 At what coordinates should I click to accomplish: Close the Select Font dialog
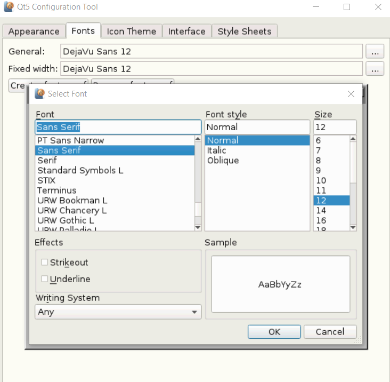coord(351,94)
